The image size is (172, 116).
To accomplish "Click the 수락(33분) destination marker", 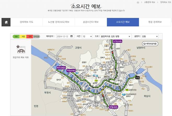I will tap(117, 41).
